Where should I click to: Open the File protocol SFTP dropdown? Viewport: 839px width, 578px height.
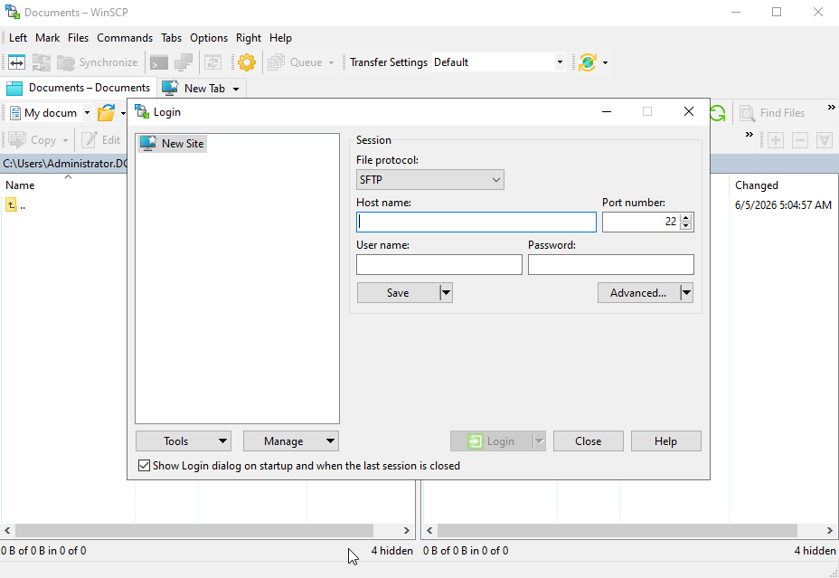click(430, 180)
